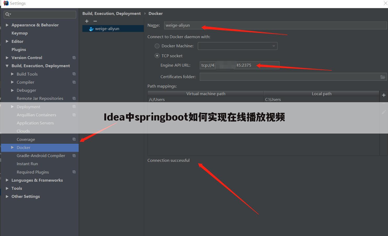Select the weige-aliyun Docker whale icon
Screen dimensions: 388x236
coord(91,29)
